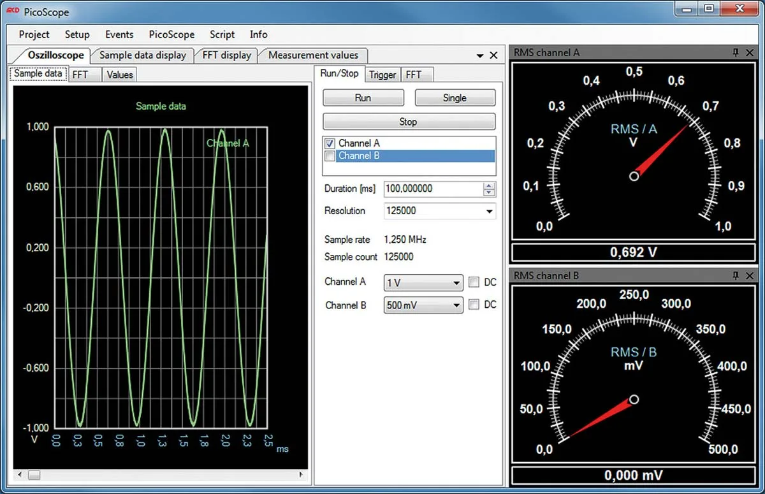Click the Channel A legend in chart
This screenshot has width=765, height=494.
coord(228,143)
